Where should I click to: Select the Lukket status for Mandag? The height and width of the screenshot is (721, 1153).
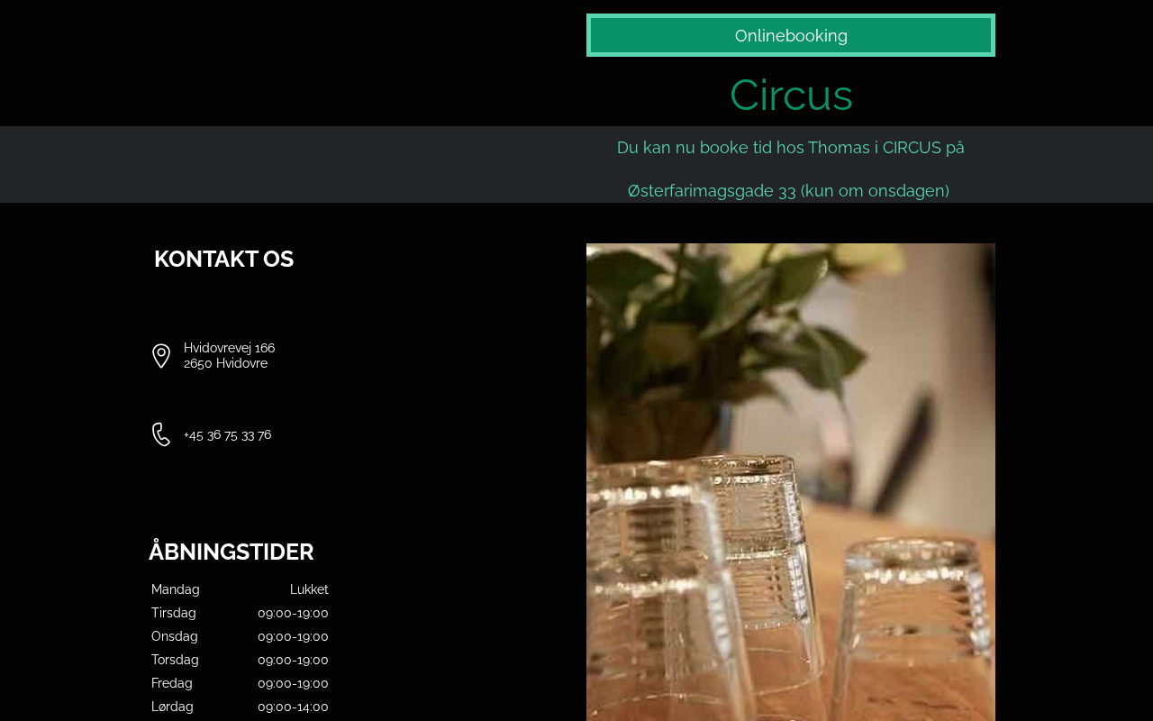click(309, 589)
